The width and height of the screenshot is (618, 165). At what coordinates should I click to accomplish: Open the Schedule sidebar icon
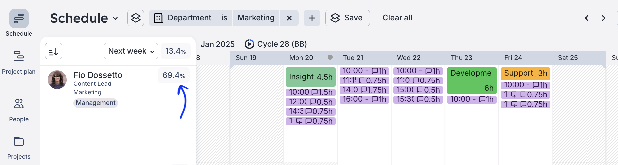click(19, 19)
